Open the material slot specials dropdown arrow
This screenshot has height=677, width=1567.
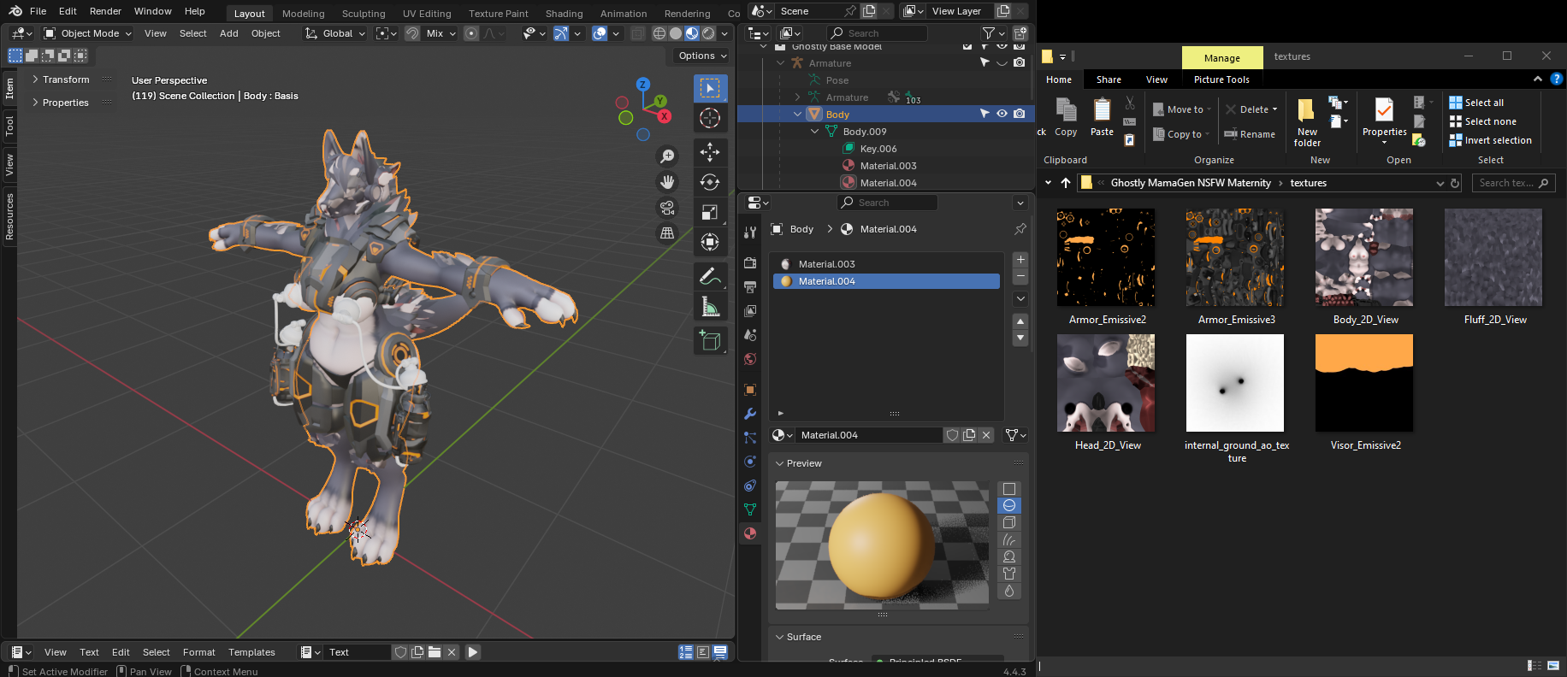tap(1020, 299)
